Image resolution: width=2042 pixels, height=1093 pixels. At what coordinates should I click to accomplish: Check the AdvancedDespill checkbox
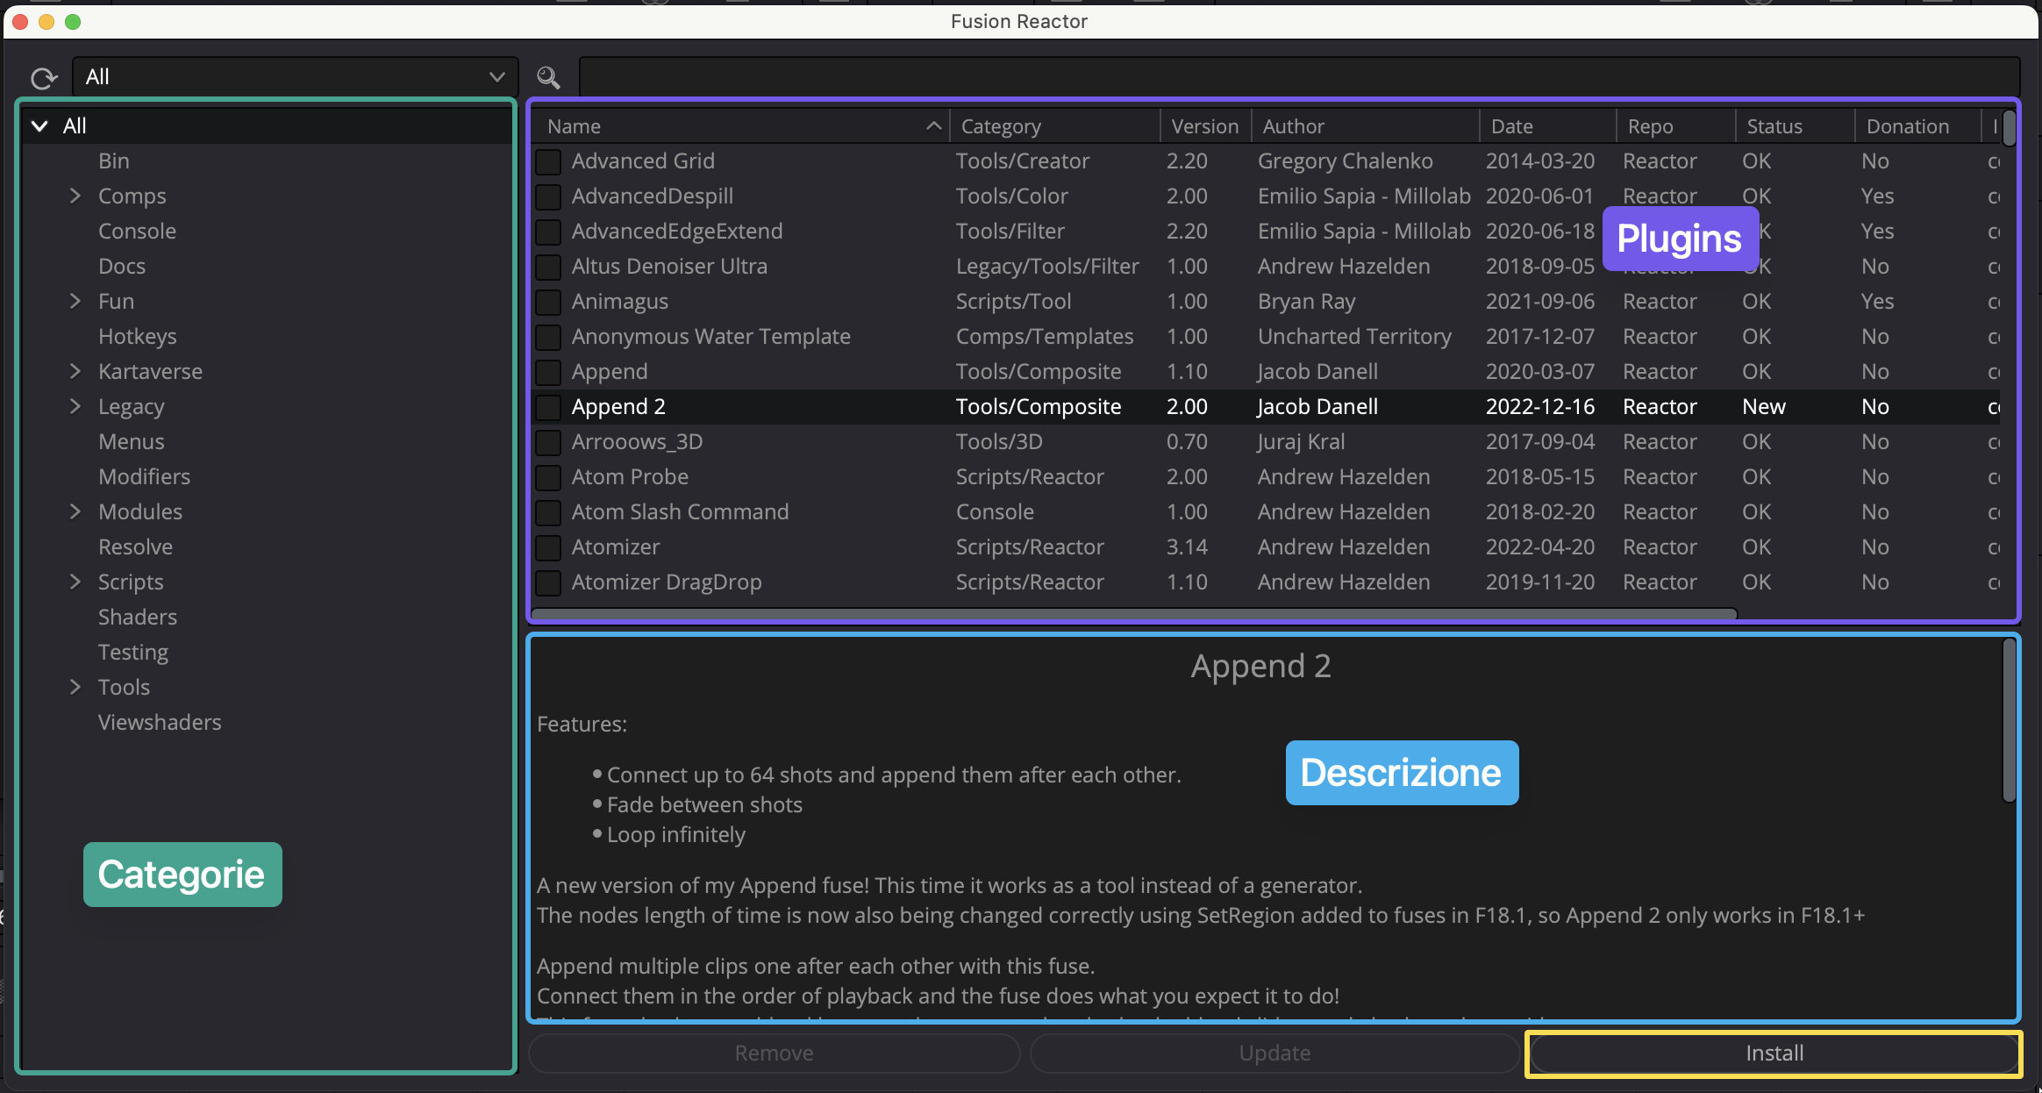tap(548, 196)
